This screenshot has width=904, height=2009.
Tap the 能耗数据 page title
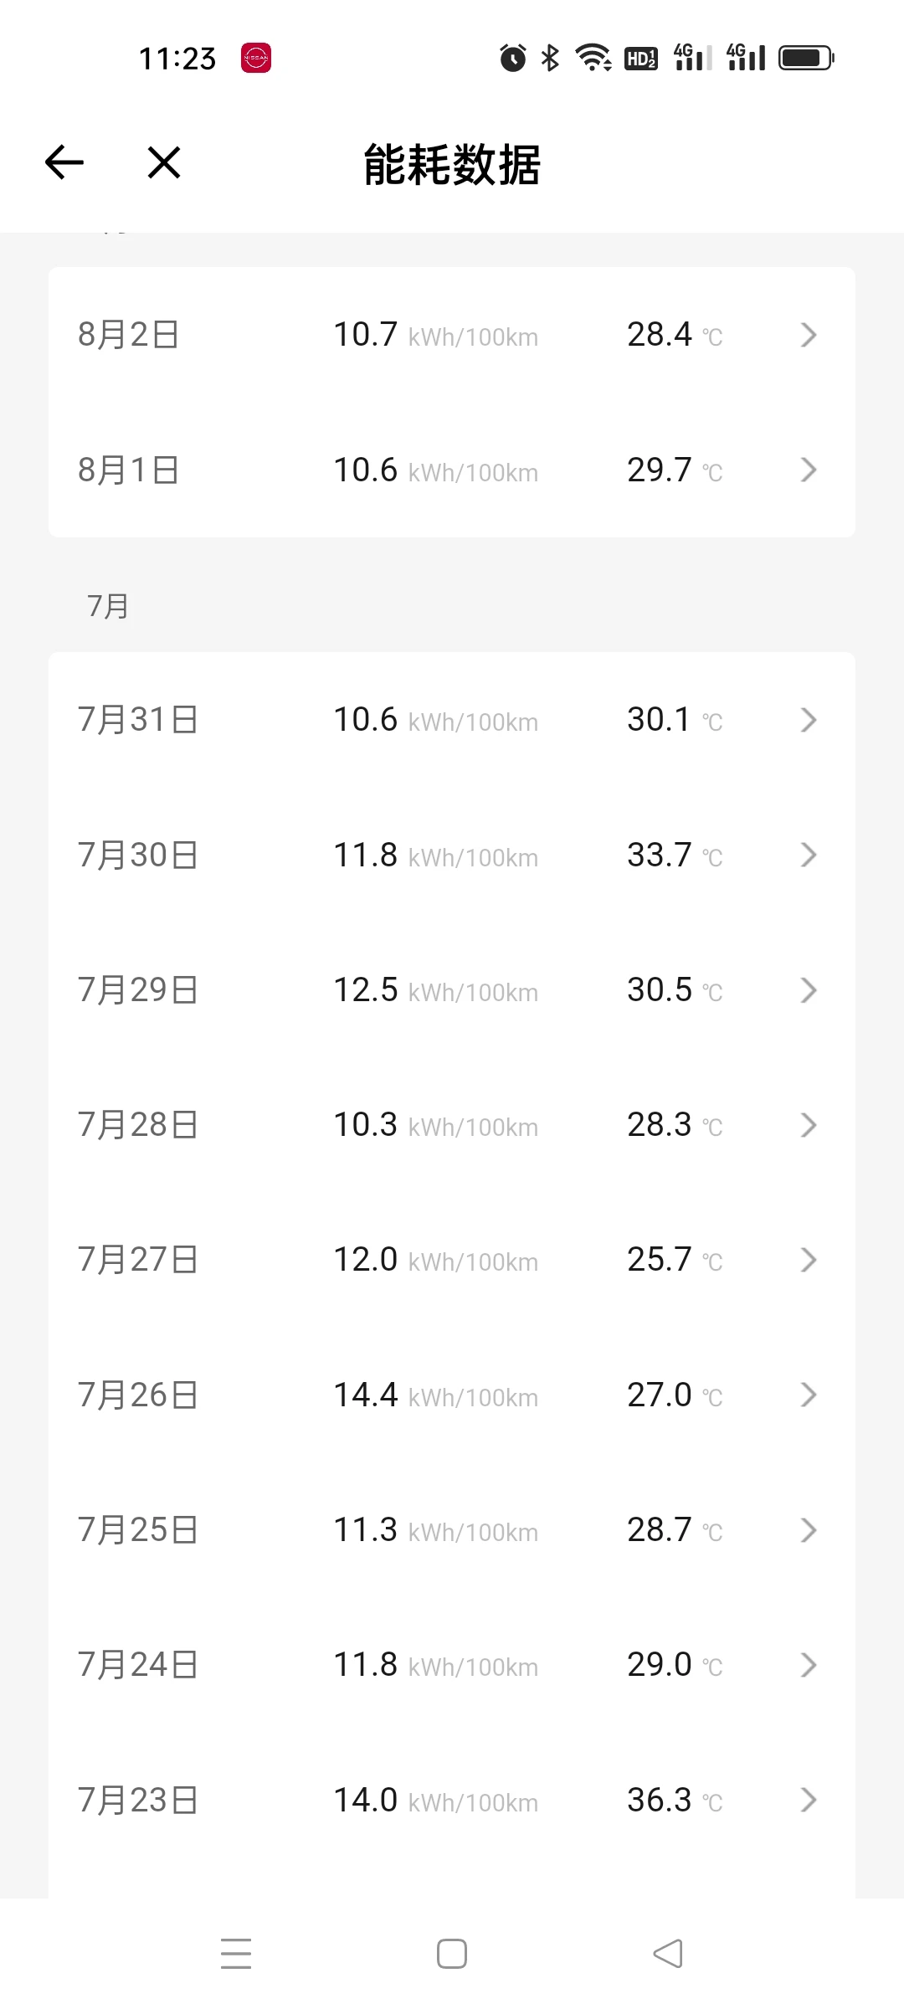452,164
